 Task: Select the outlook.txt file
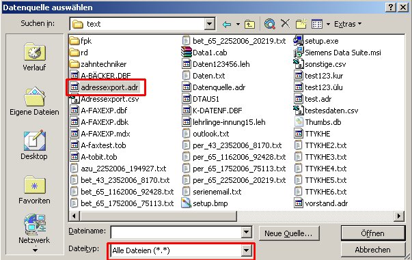click(205, 134)
